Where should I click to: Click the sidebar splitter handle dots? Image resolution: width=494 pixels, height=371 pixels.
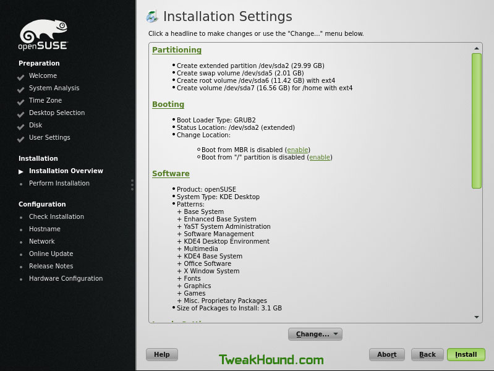(x=132, y=185)
